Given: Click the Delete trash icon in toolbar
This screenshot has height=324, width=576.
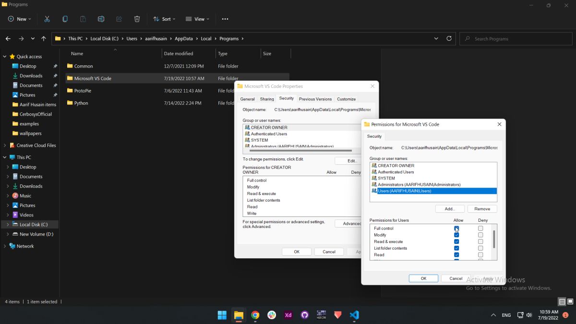Looking at the screenshot, I should point(137,19).
